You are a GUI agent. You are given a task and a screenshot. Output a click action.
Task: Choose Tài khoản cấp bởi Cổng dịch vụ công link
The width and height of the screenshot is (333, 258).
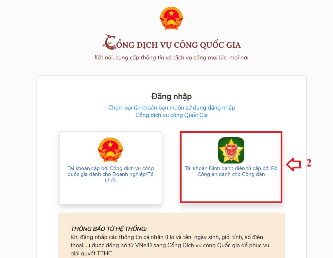point(111,174)
